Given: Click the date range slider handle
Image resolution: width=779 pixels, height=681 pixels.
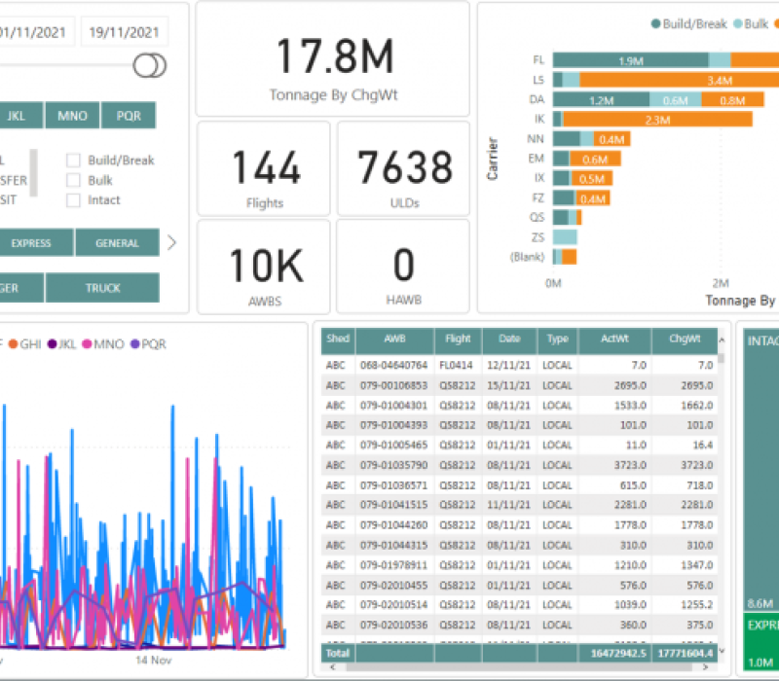Looking at the screenshot, I should point(150,66).
